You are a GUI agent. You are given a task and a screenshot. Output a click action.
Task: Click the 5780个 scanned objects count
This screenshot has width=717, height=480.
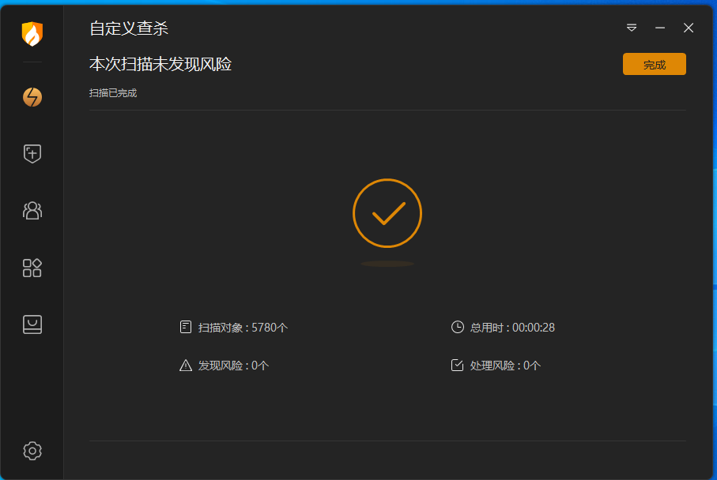270,328
